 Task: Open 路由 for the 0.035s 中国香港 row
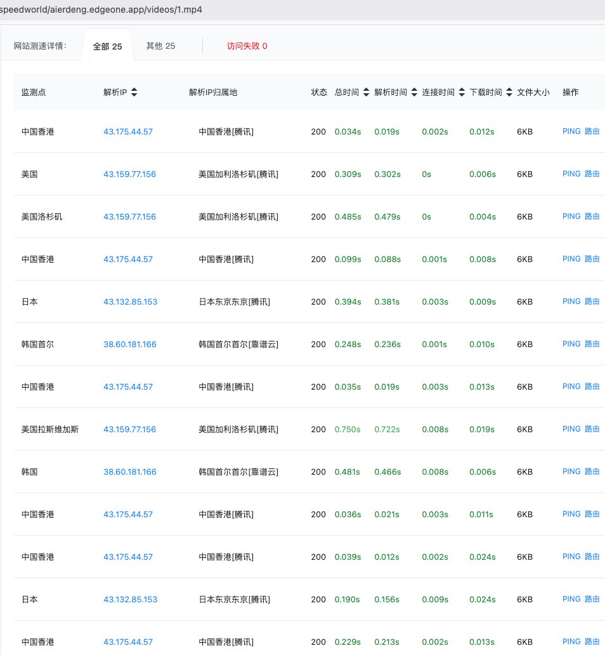[592, 387]
